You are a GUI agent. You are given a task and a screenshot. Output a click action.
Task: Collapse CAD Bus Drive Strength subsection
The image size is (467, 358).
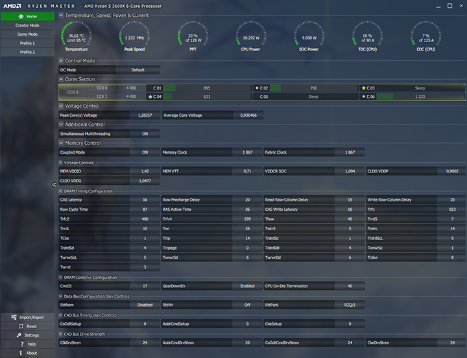point(60,334)
